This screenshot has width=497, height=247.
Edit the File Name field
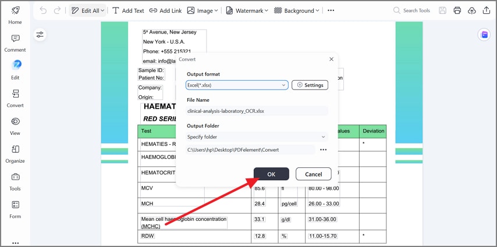click(257, 111)
